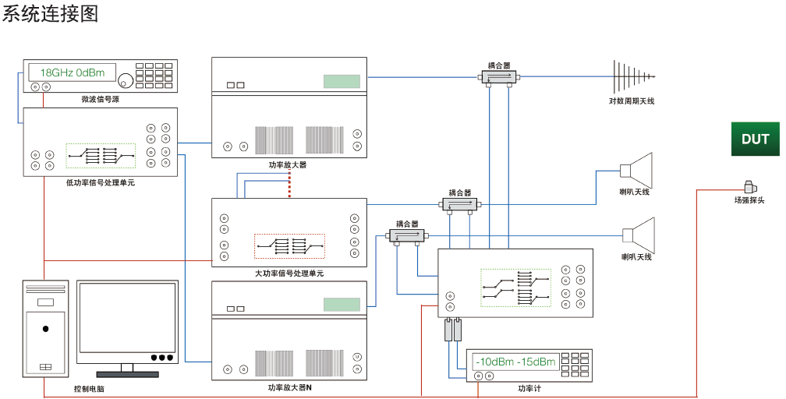786x399 pixels.
Task: Click the control computer monitor
Action: pyautogui.click(x=127, y=321)
